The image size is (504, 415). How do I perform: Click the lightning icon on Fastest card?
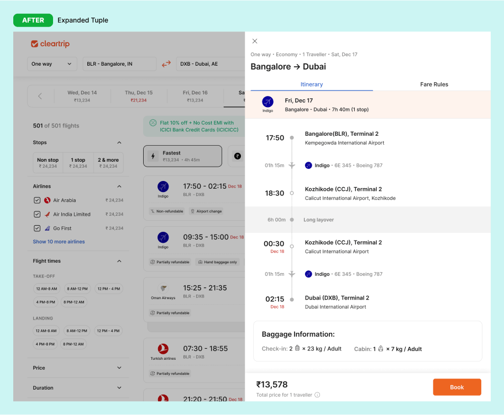point(153,156)
